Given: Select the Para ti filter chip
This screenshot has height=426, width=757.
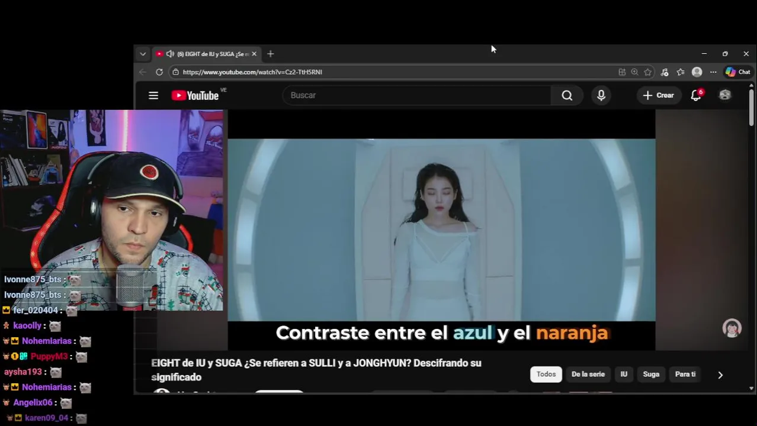Looking at the screenshot, I should pos(685,375).
